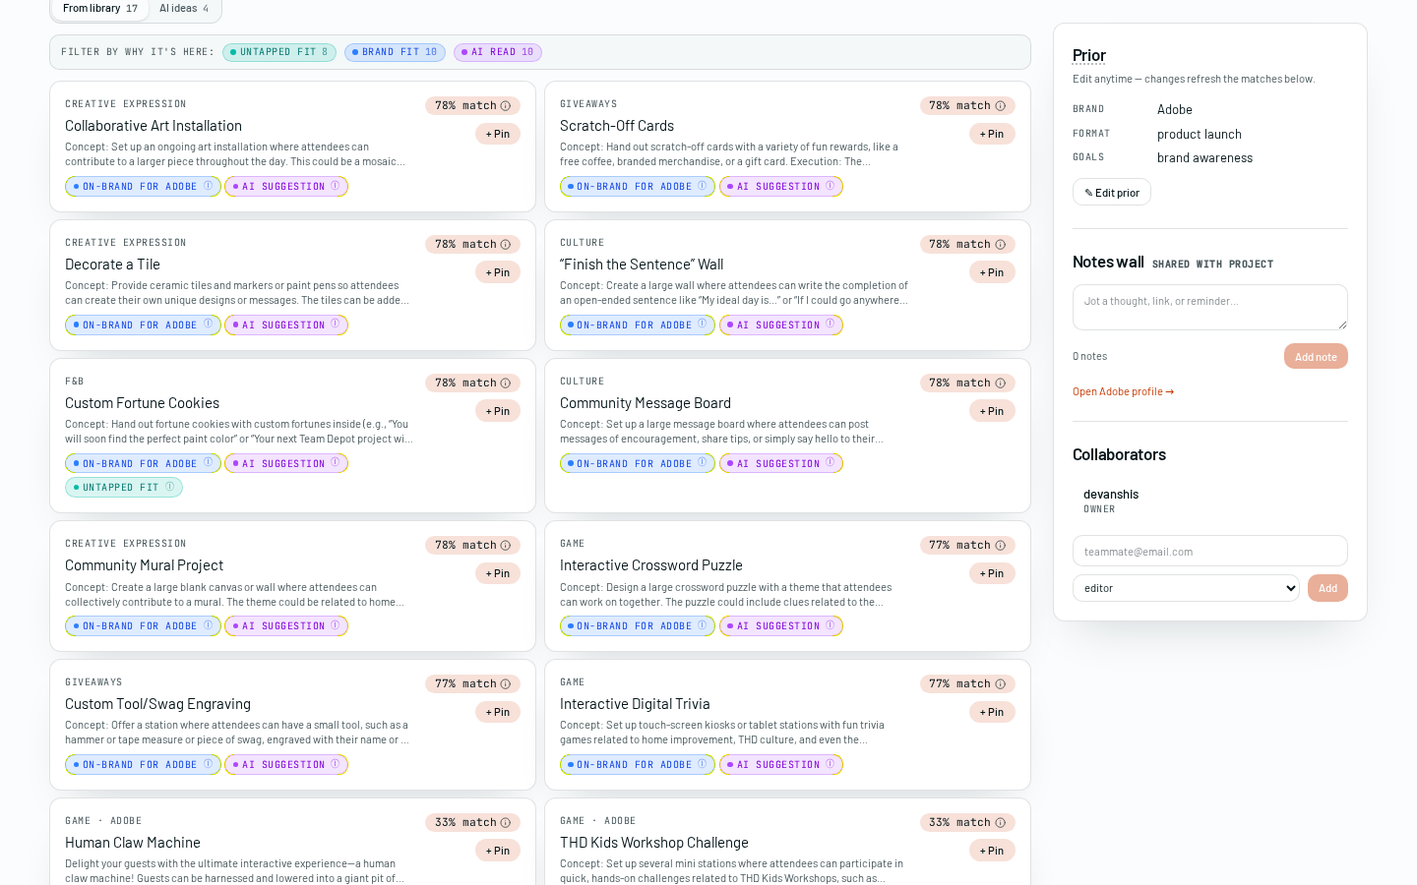Click the Community Message Board title
The image size is (1417, 885).
(x=646, y=403)
